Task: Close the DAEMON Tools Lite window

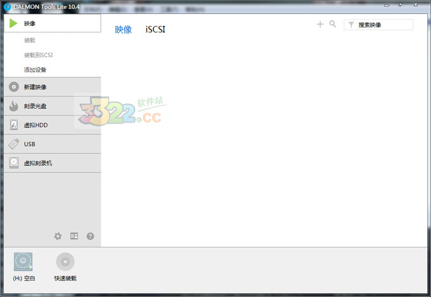Action: [416, 4]
